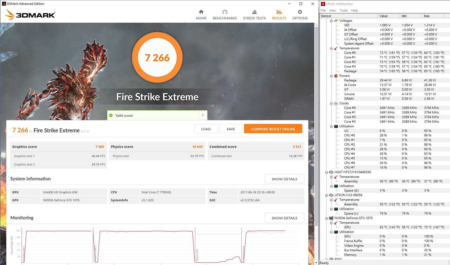Open the Benchmarks gauge icon
Image resolution: width=450 pixels, height=265 pixels.
[225, 12]
